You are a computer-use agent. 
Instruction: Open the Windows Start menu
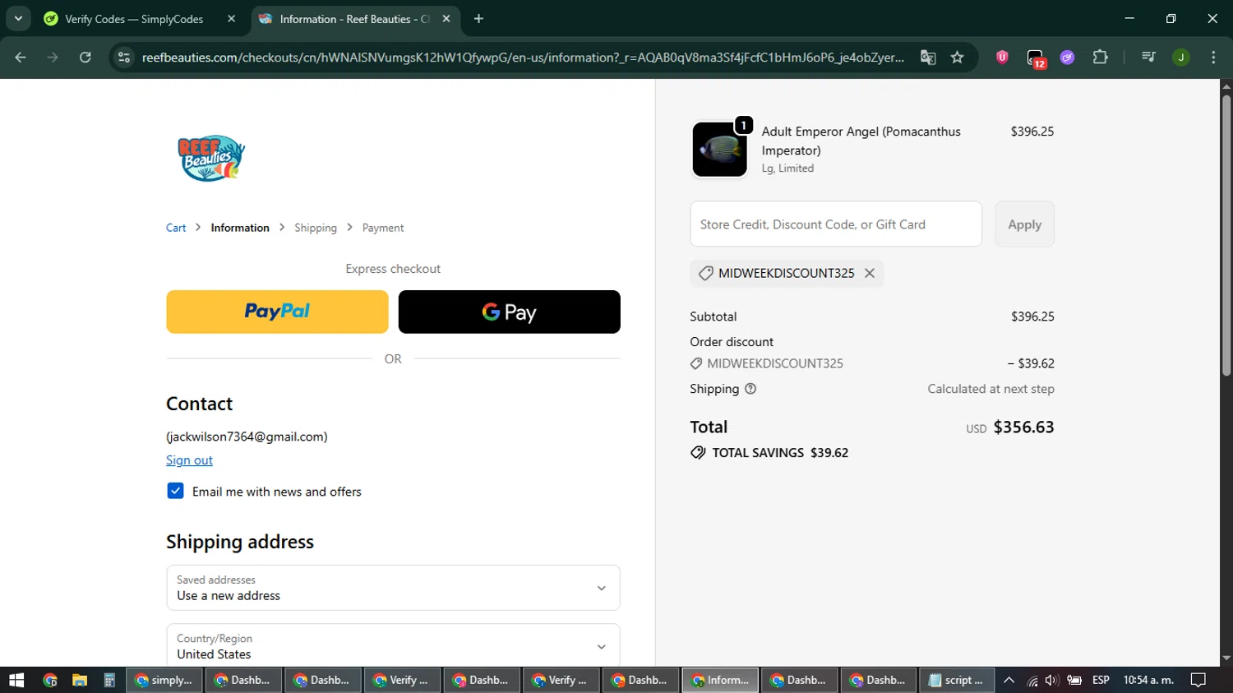tap(16, 680)
